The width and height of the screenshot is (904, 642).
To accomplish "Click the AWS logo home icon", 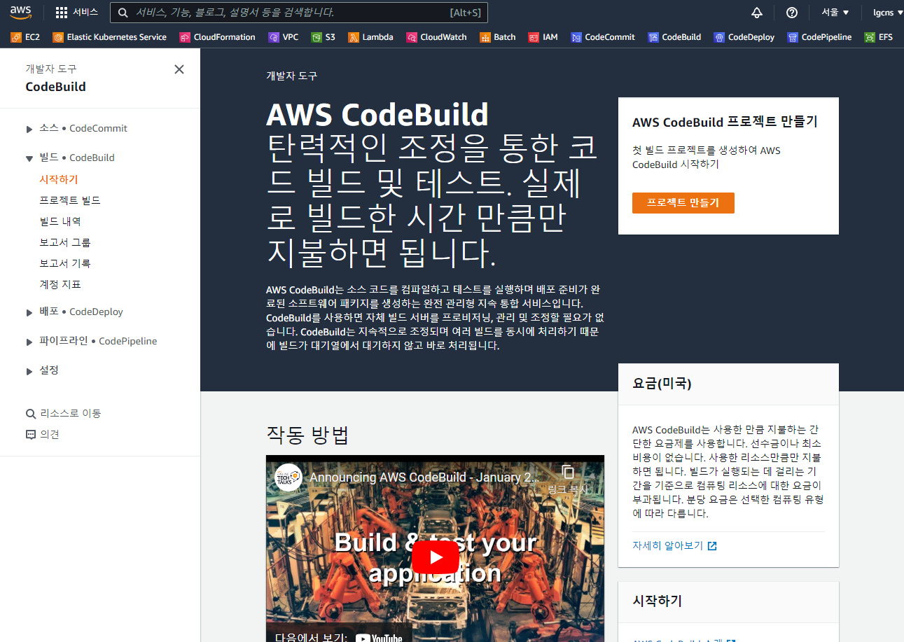I will [x=20, y=12].
